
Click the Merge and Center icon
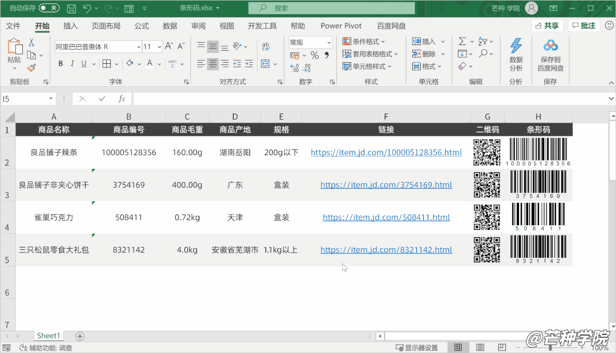point(265,64)
